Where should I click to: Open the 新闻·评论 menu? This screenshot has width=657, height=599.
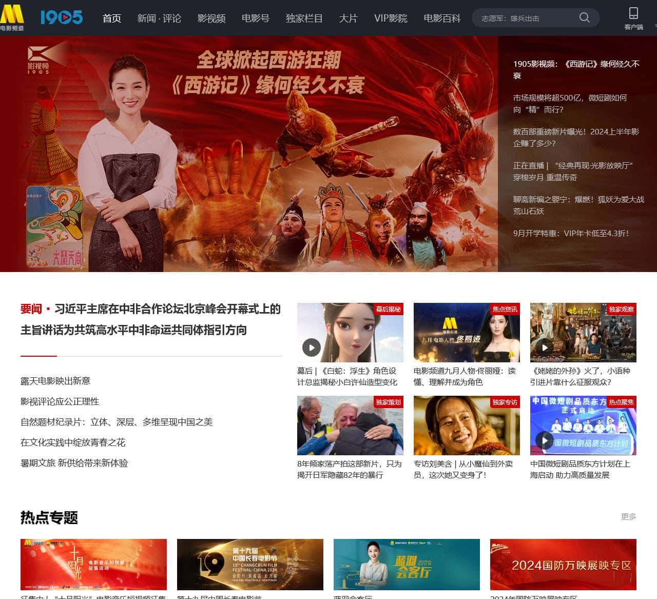pos(159,18)
